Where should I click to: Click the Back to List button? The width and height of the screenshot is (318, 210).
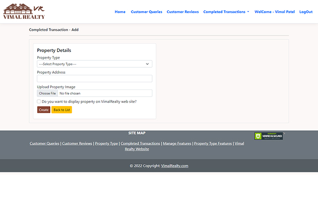[x=61, y=110]
